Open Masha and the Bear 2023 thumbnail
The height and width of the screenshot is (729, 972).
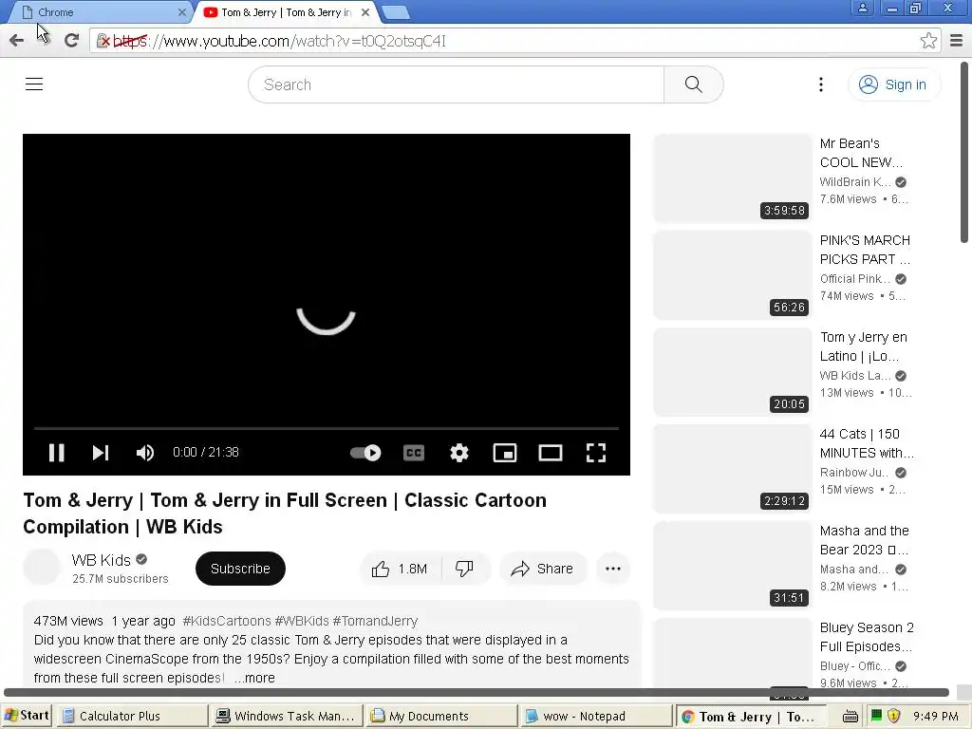[733, 565]
